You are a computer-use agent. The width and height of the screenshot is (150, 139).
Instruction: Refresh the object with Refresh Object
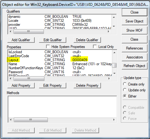[134, 66]
